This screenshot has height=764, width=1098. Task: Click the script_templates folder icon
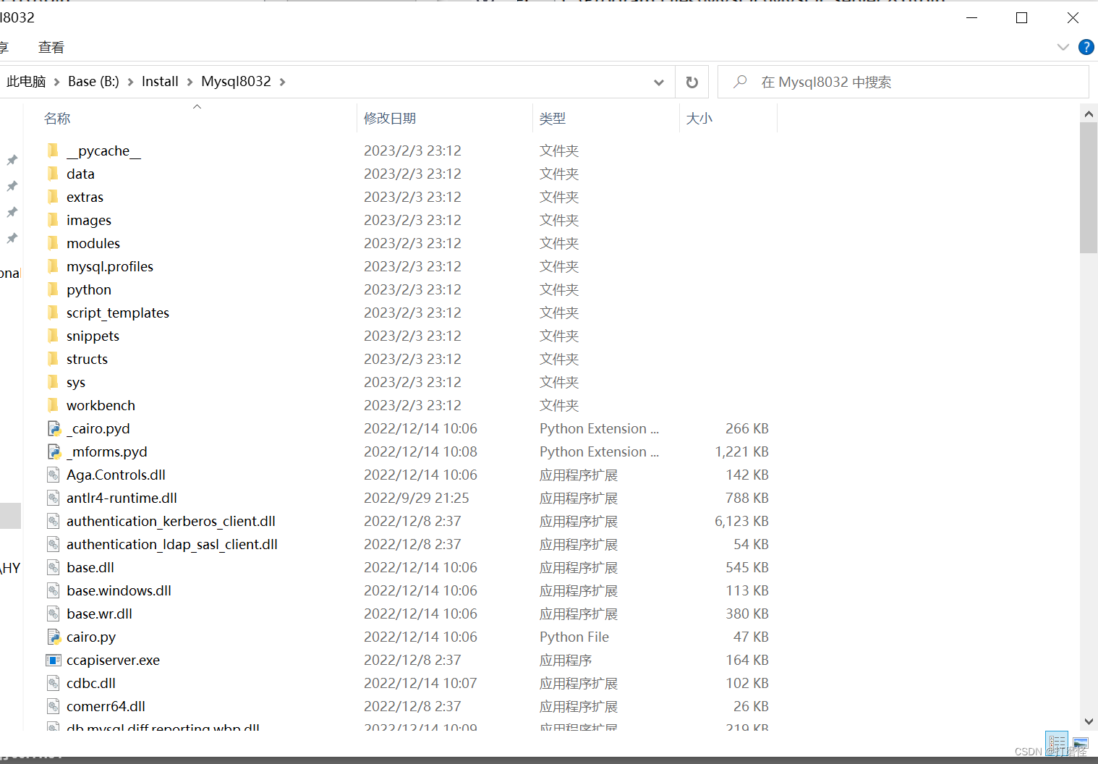click(53, 313)
